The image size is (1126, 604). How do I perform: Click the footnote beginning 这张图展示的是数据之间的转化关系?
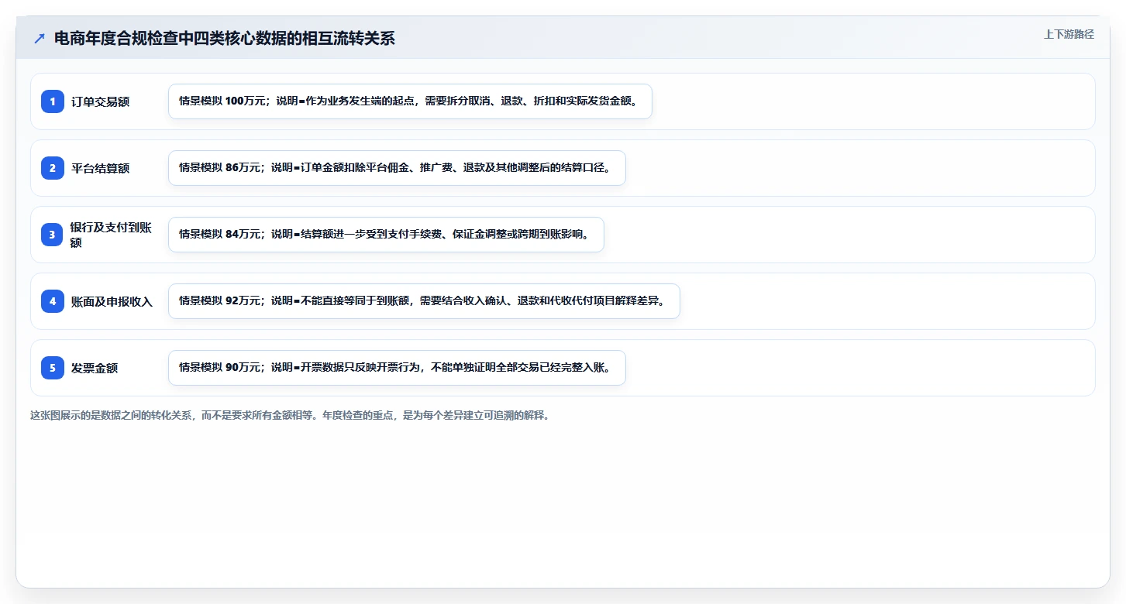point(290,415)
